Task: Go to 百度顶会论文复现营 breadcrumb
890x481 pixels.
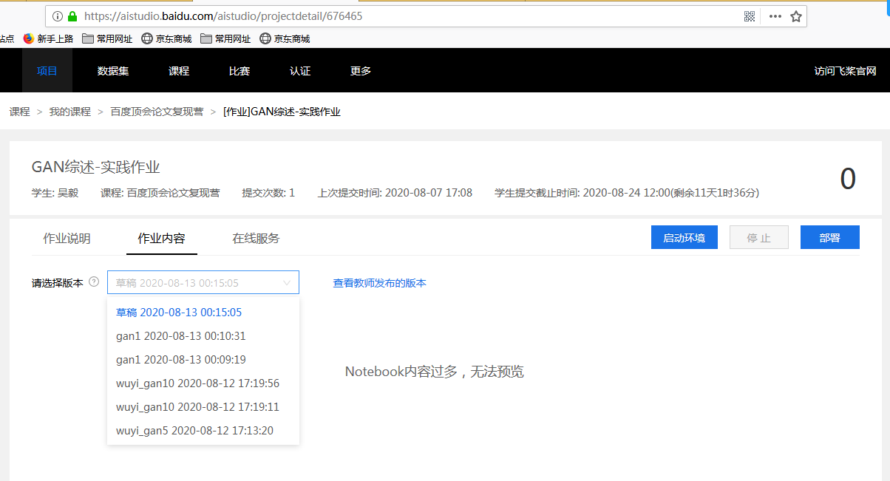Action: pos(157,112)
